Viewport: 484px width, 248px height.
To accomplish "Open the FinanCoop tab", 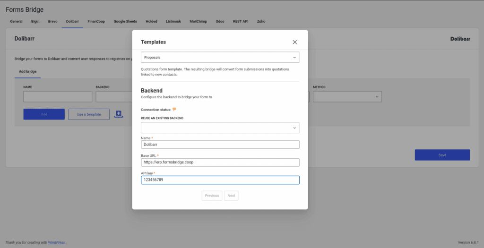I will point(96,21).
